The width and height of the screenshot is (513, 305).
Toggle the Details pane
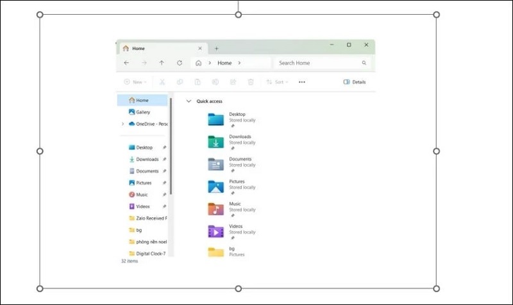point(355,82)
